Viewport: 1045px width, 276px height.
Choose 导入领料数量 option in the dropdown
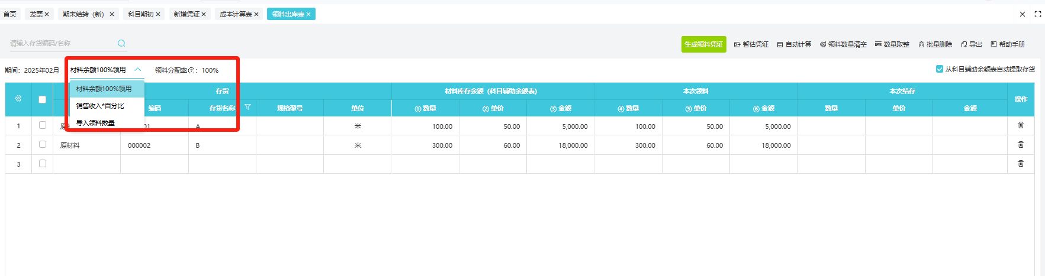(95, 123)
